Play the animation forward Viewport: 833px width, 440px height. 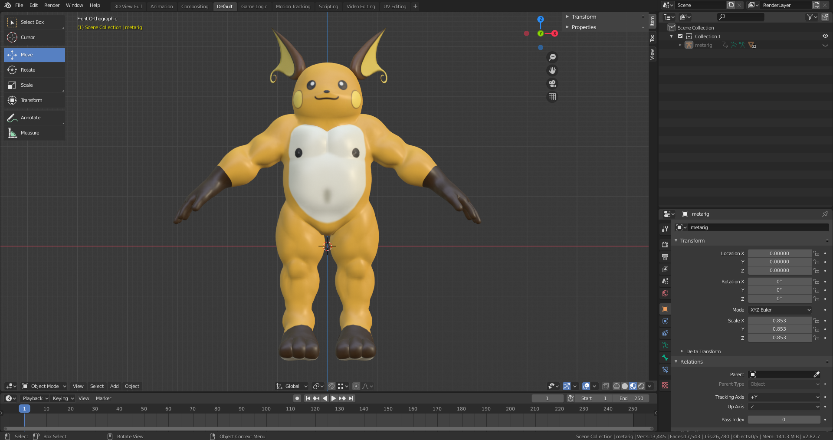pos(333,398)
